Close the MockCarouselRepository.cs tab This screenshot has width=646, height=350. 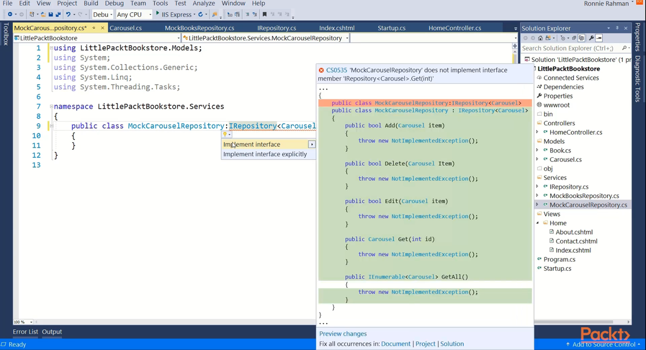point(102,28)
